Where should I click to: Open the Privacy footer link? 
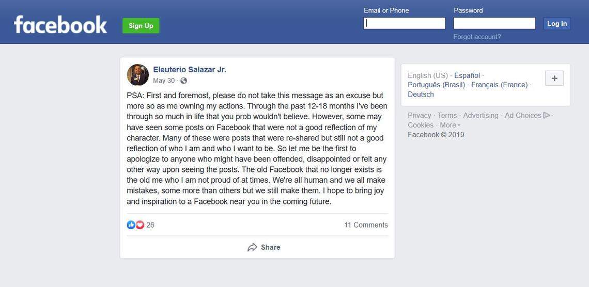[x=419, y=116]
